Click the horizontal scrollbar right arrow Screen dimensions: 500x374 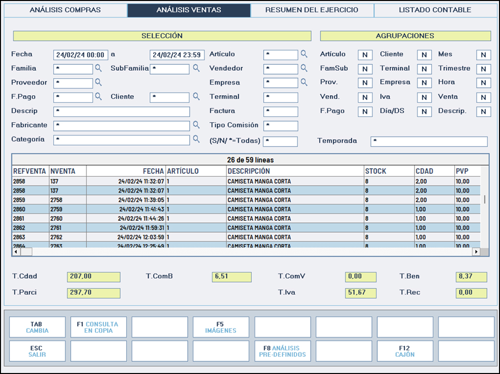[x=475, y=251]
